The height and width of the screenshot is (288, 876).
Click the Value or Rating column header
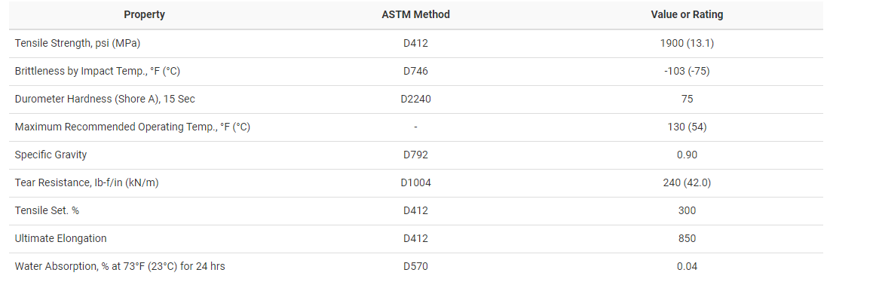[687, 14]
